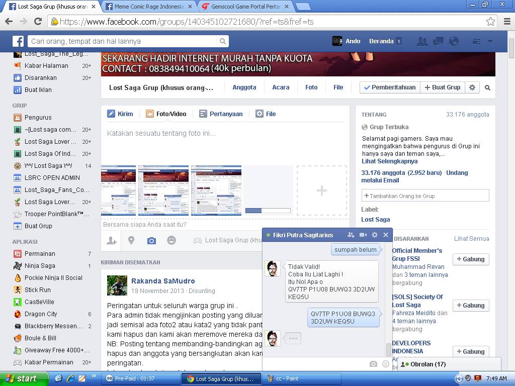The height and width of the screenshot is (386, 515).
Task: Tag people with the add-person icon
Action: [111, 241]
